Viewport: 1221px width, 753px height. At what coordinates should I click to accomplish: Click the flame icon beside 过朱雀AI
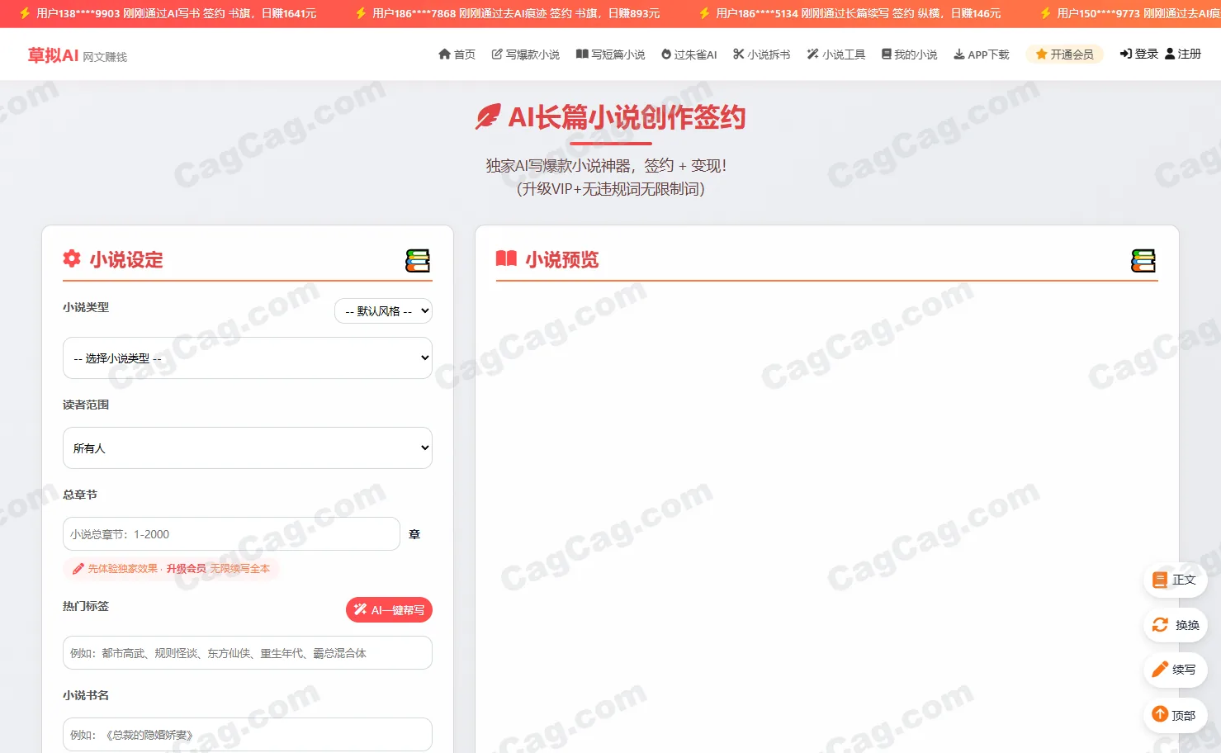point(665,54)
